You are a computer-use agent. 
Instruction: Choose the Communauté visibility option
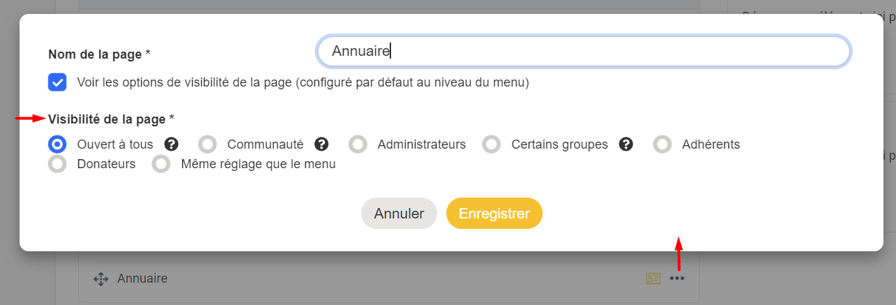point(207,144)
